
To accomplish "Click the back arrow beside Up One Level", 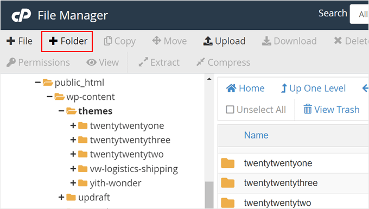I will pos(365,88).
